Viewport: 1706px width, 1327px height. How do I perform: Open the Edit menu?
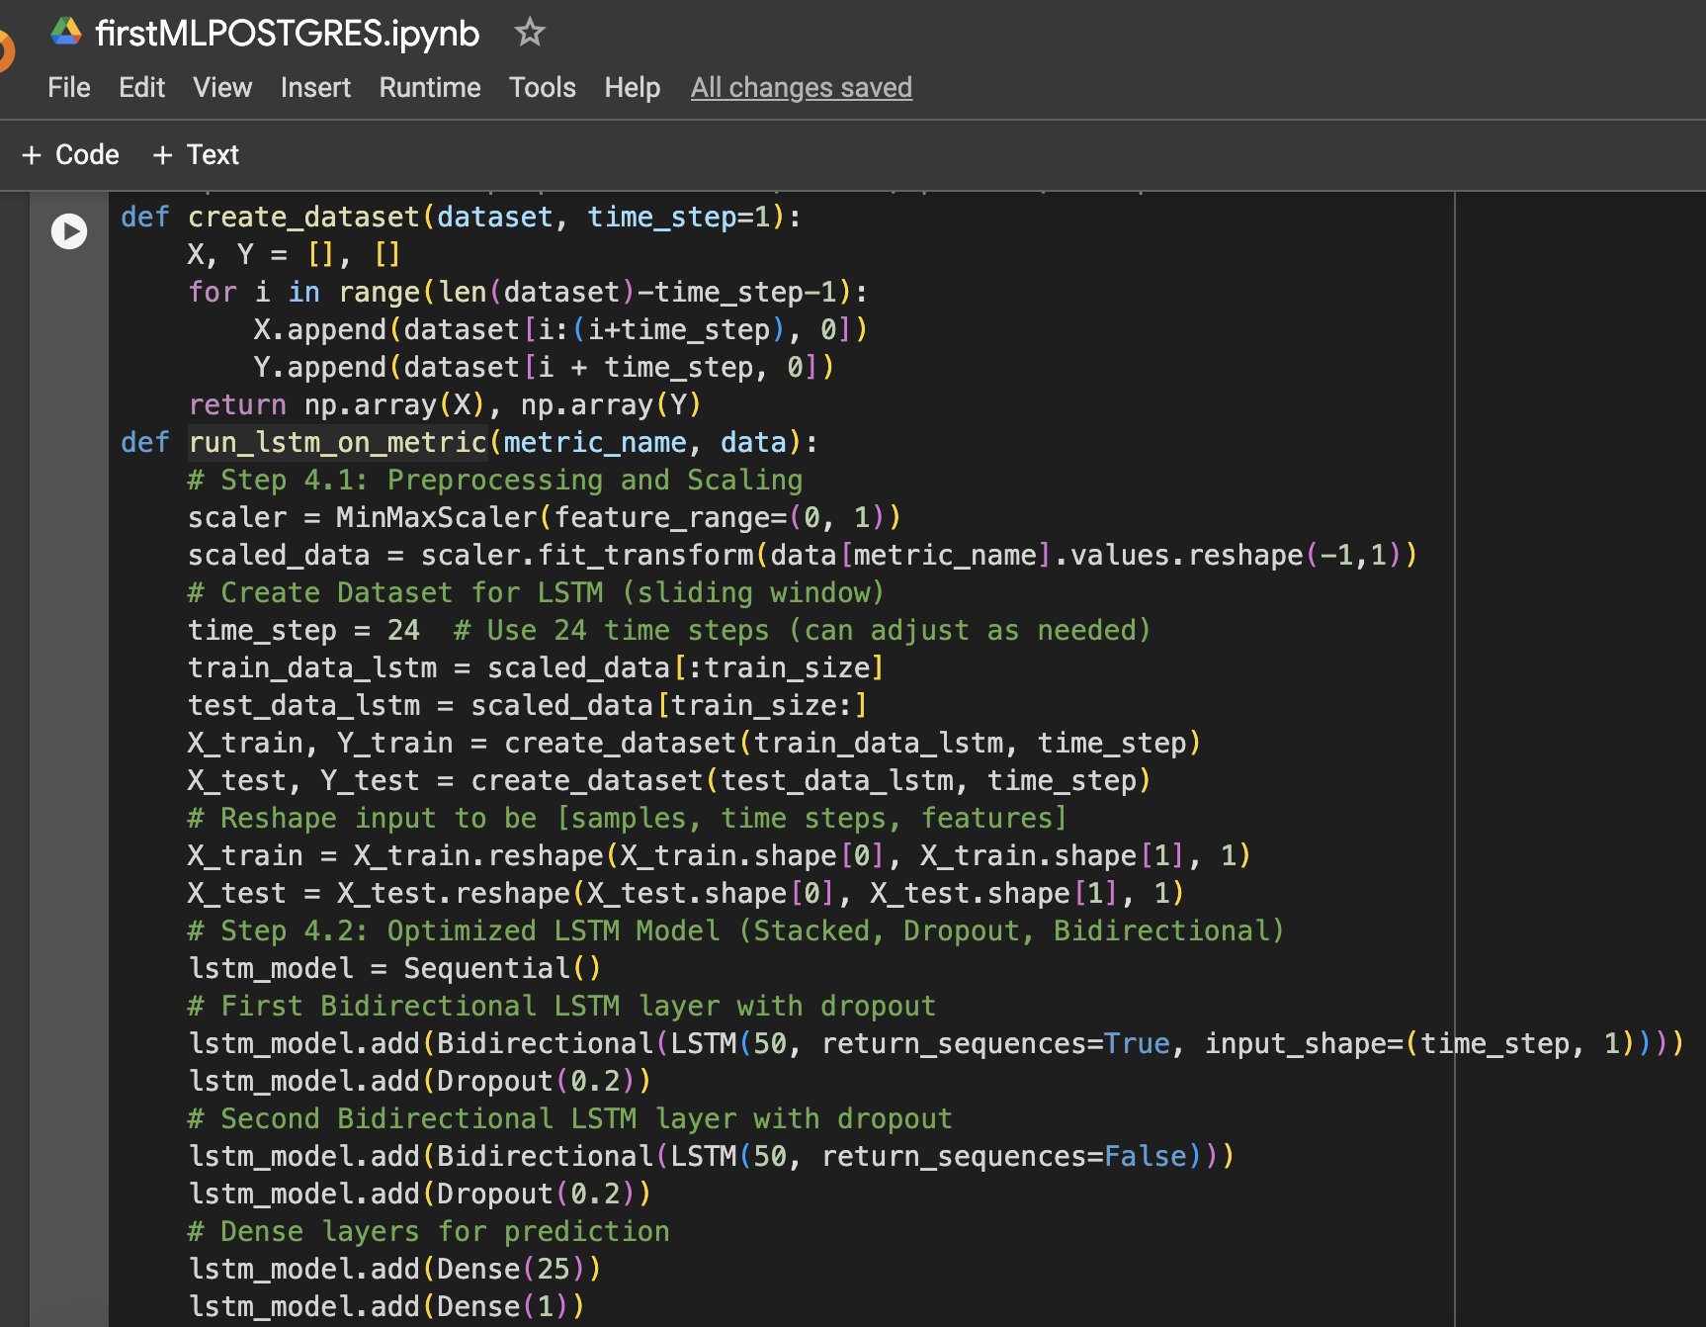click(141, 87)
